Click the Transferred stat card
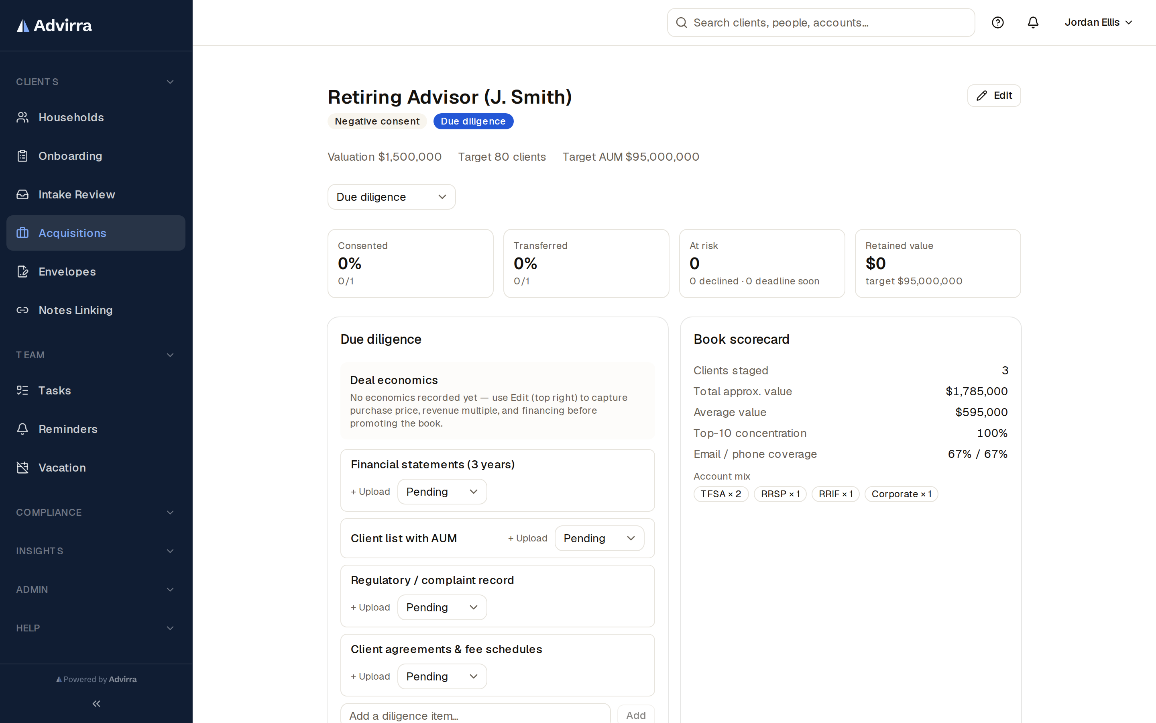This screenshot has width=1156, height=723. (586, 263)
